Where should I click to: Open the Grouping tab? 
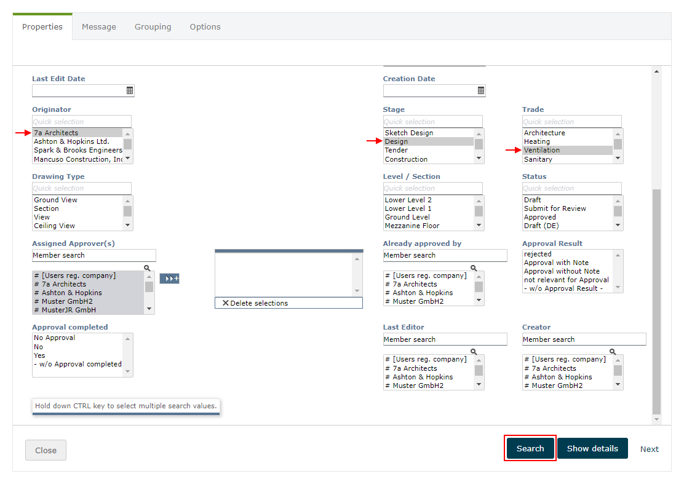[x=153, y=27]
